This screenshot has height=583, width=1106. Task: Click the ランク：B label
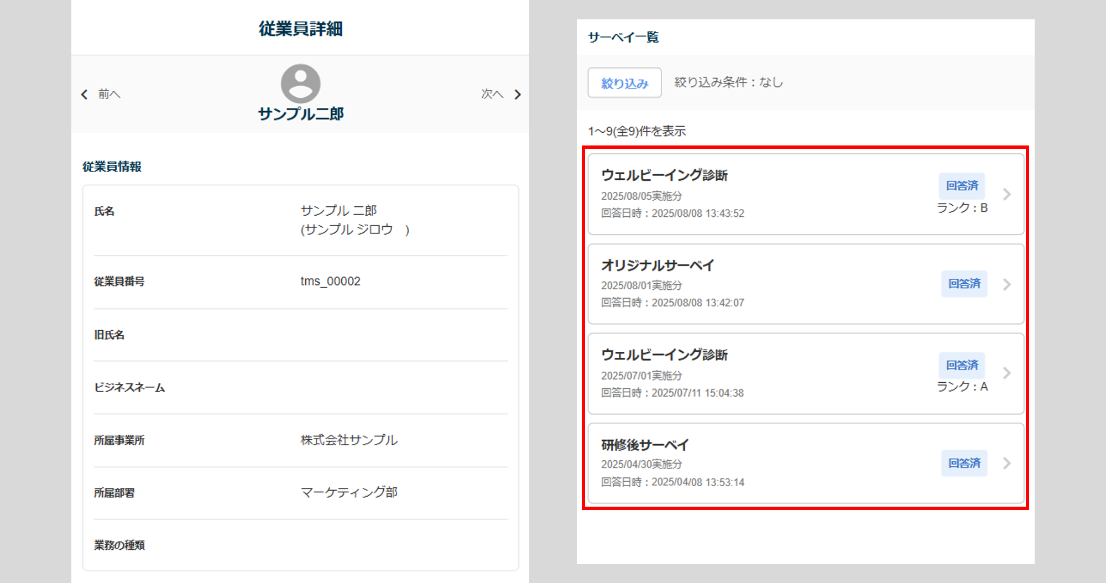coord(962,208)
